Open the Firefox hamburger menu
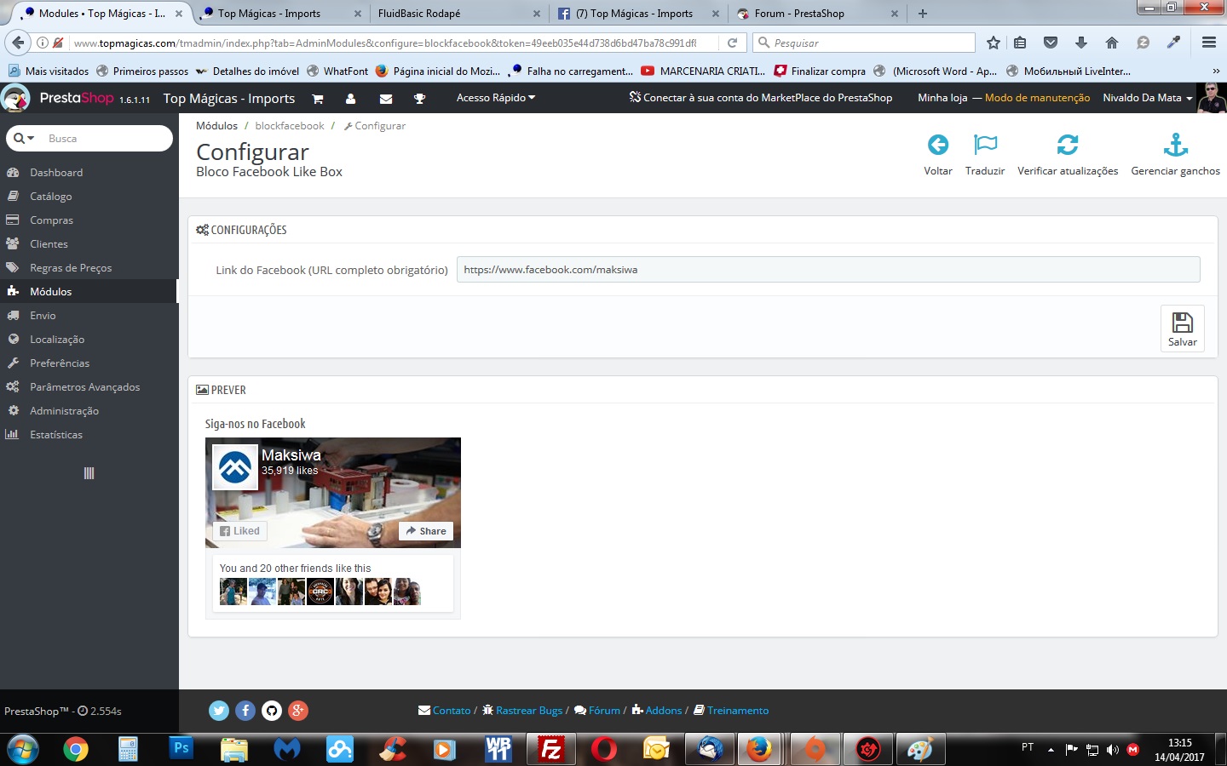Viewport: 1227px width, 766px height. (x=1208, y=43)
